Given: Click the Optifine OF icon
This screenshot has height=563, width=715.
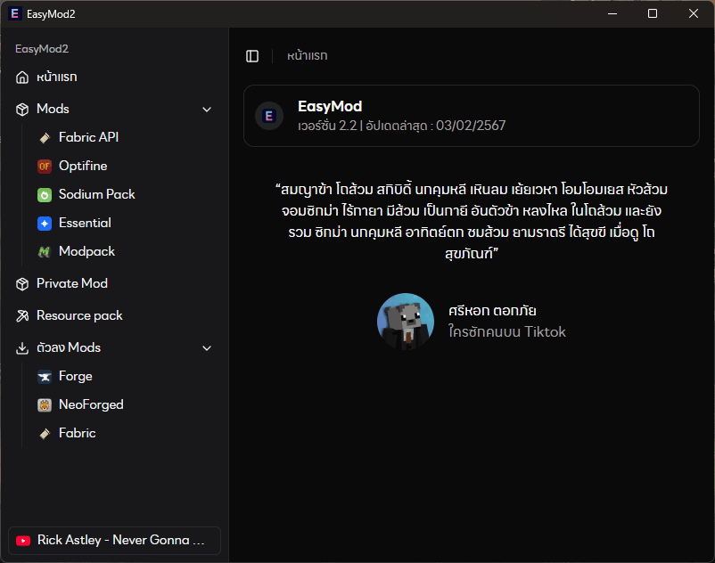Looking at the screenshot, I should coord(45,167).
